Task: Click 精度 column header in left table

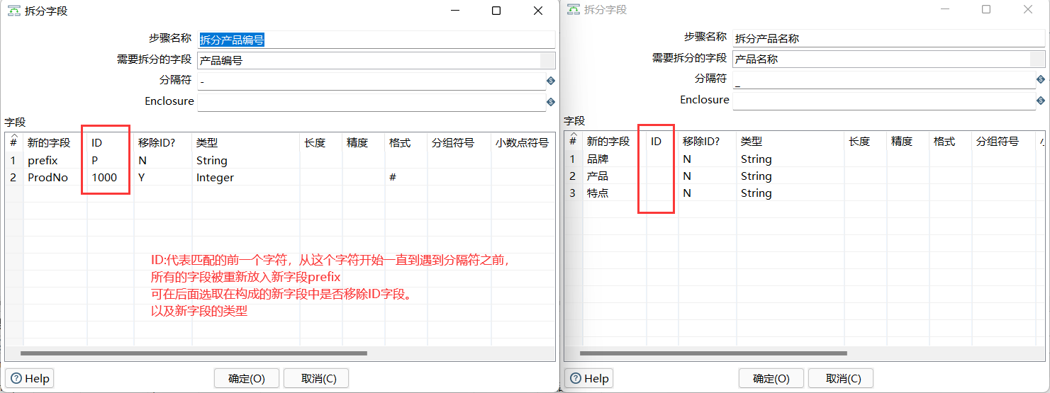Action: pos(364,142)
